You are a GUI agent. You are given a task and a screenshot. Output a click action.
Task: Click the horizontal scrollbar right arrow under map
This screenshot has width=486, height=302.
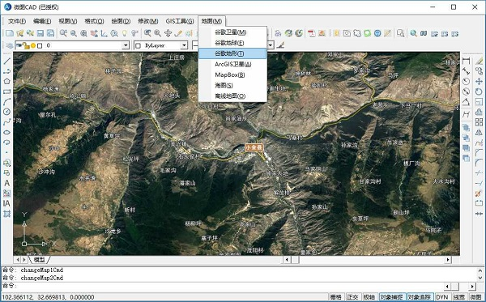(x=448, y=260)
